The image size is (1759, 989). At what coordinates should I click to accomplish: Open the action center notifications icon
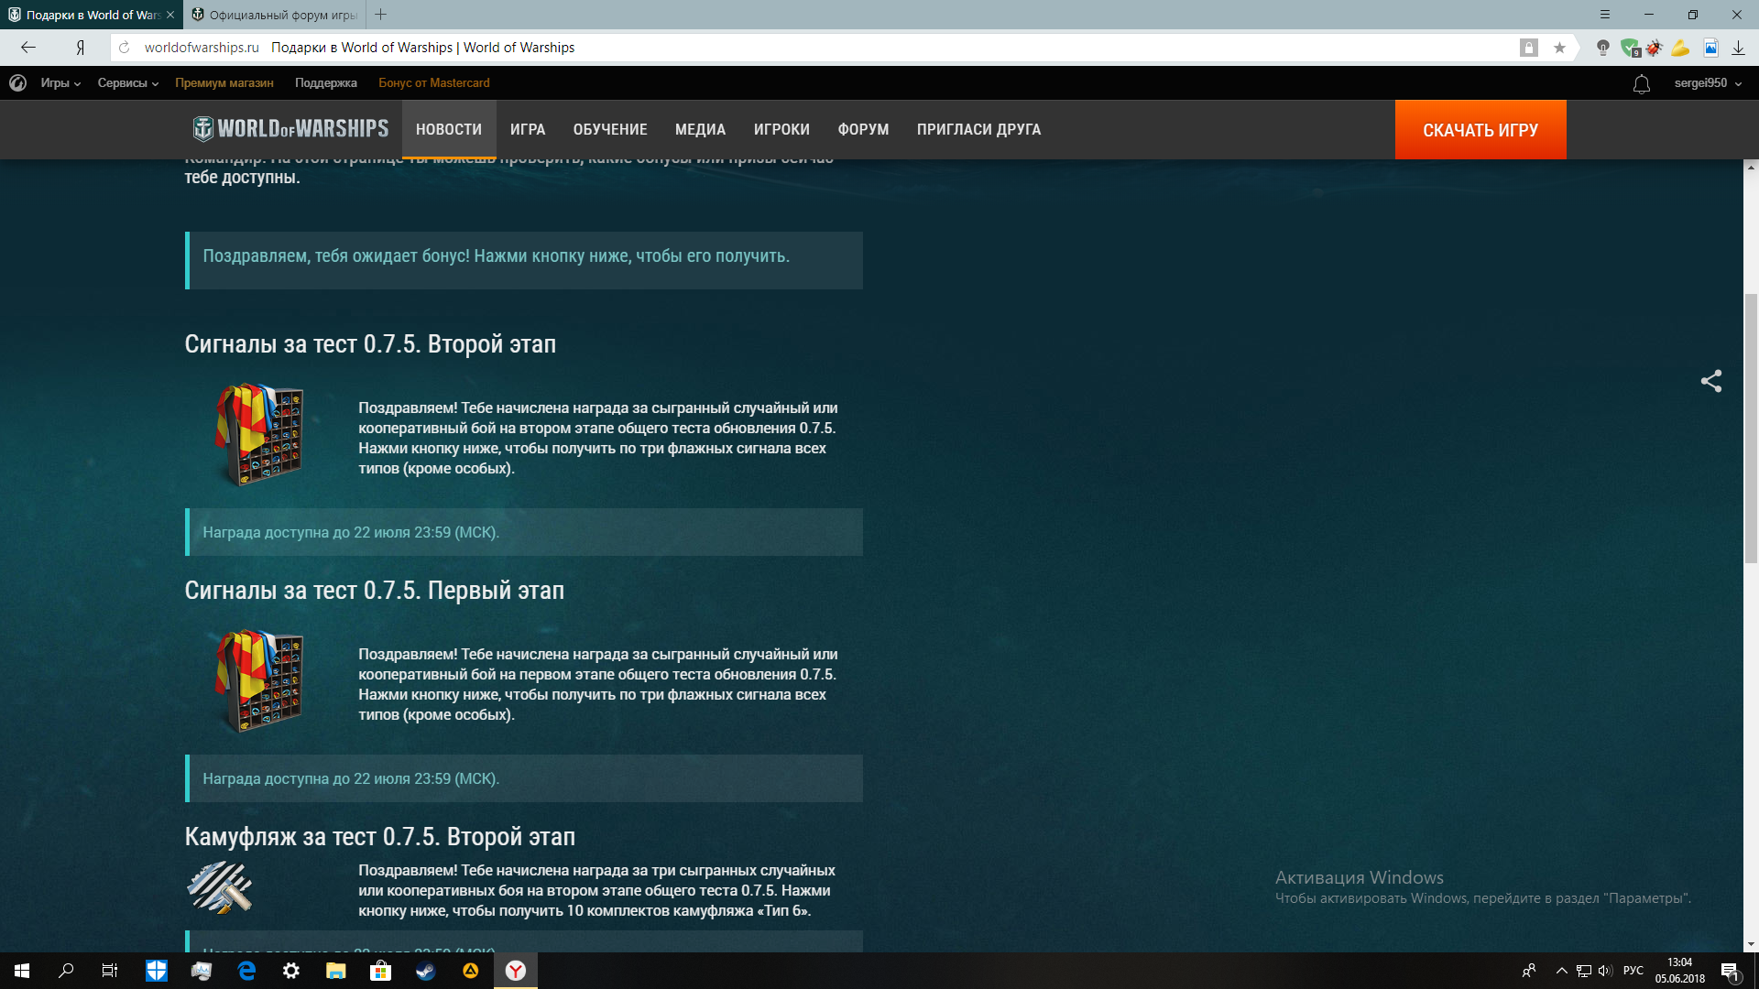pyautogui.click(x=1730, y=971)
